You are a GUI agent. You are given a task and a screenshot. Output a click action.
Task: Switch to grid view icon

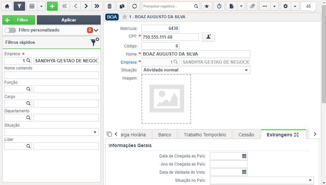pos(32,6)
